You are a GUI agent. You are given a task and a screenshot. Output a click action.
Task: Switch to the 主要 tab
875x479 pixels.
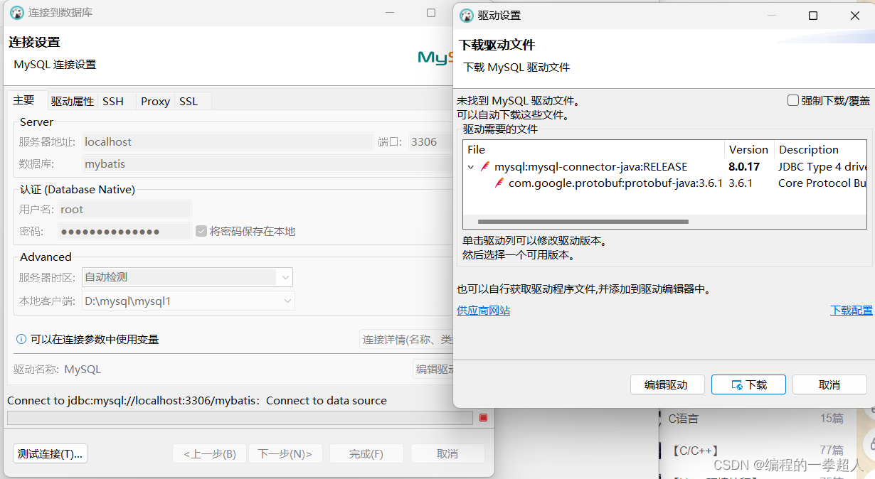[23, 100]
